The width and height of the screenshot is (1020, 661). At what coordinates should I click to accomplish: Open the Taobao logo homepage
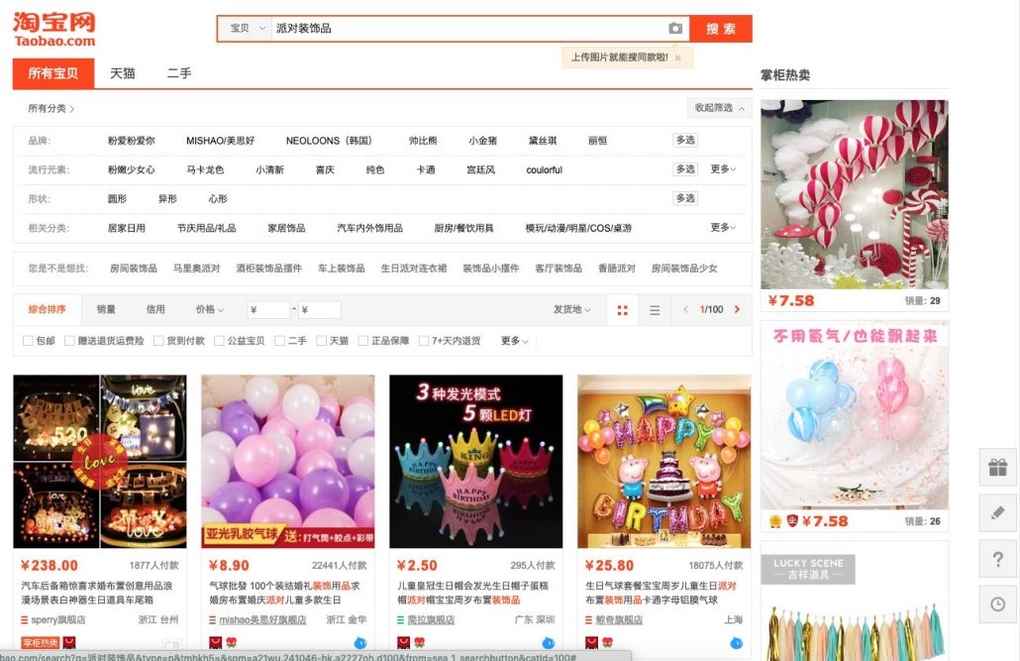coord(54,30)
